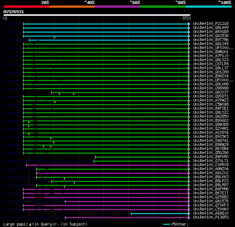Select label UniRef100_O48741
This screenshot has height=227, width=235.
tap(211, 141)
